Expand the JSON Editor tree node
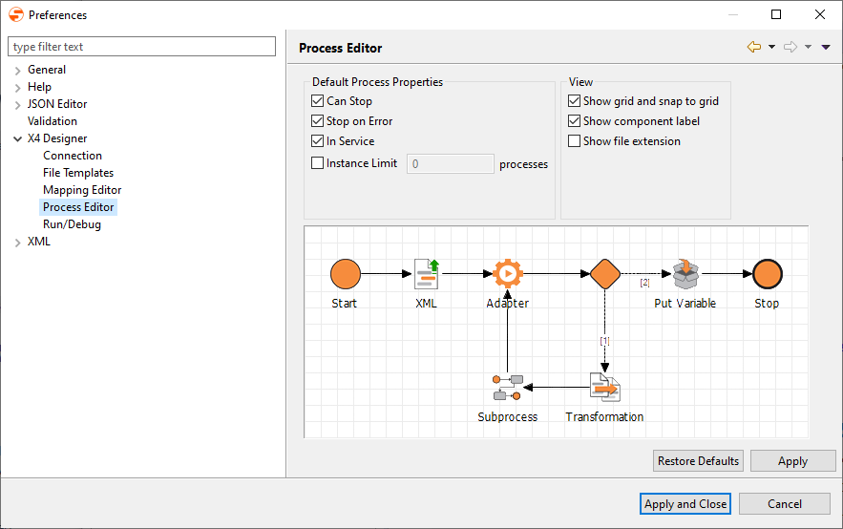Screen dimensions: 843x529 click(18, 104)
